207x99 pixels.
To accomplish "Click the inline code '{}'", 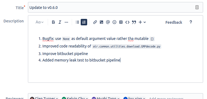I will pos(152,39).
